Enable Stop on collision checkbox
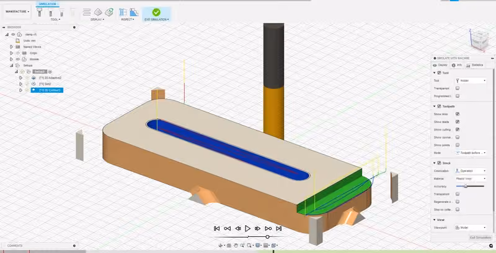 (x=458, y=210)
